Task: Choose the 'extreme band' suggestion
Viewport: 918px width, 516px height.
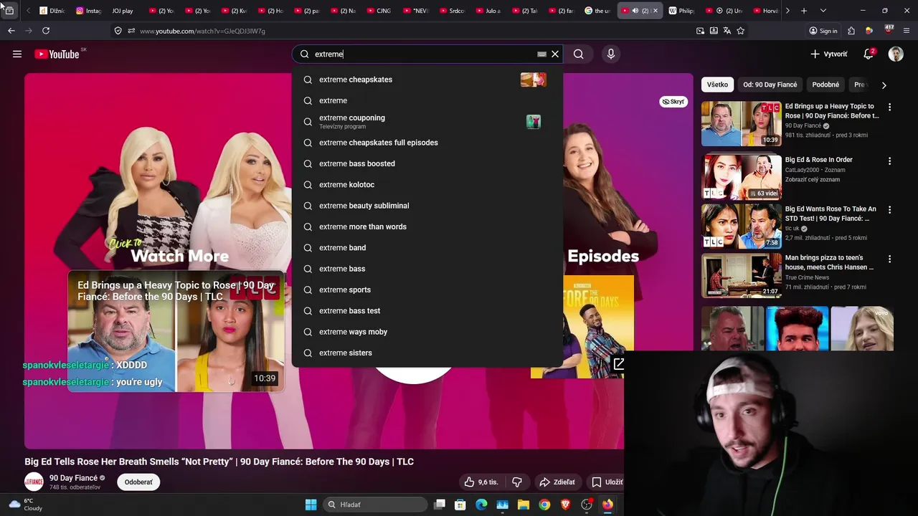Action: pyautogui.click(x=427, y=247)
